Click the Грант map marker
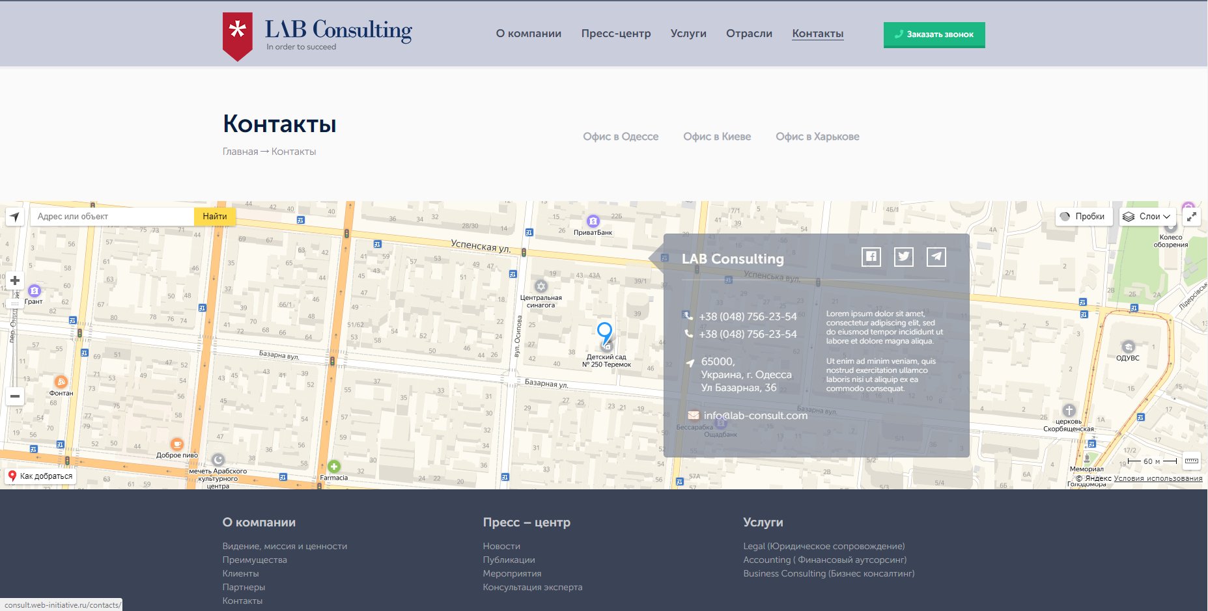Viewport: 1208px width, 611px height. point(35,291)
